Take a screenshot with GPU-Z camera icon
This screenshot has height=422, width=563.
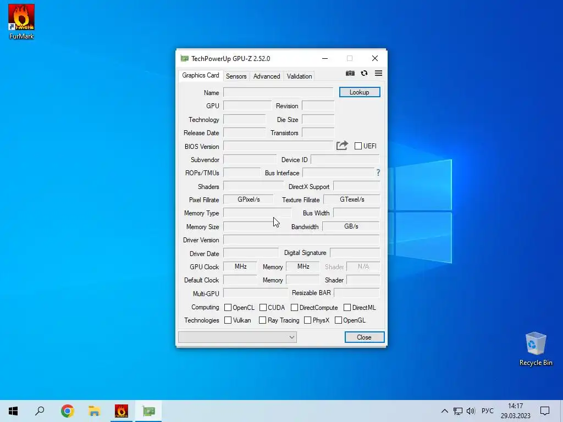coord(350,73)
